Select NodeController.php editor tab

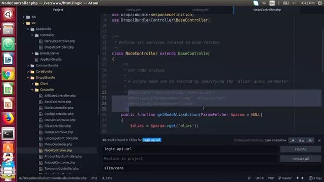[x=267, y=10]
